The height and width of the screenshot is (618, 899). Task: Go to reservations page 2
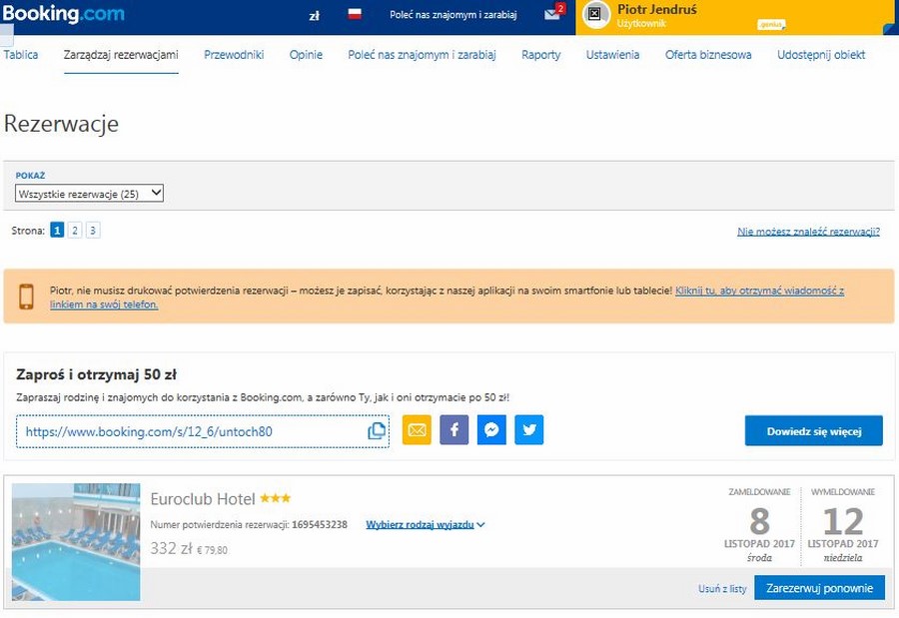click(x=75, y=231)
